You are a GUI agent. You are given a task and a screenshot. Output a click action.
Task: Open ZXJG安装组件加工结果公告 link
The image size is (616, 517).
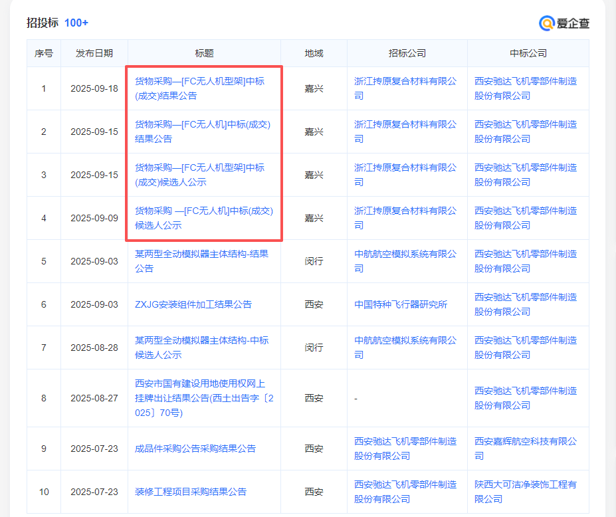point(193,304)
